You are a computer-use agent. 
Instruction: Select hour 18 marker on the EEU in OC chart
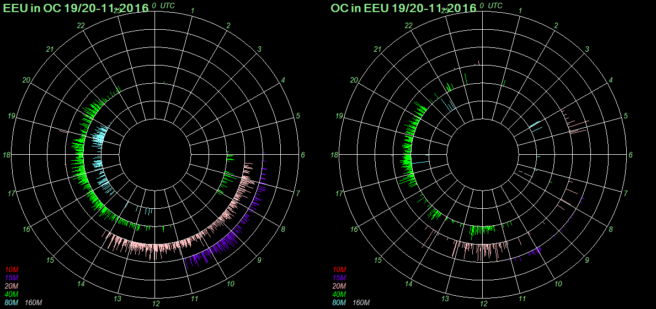point(7,155)
